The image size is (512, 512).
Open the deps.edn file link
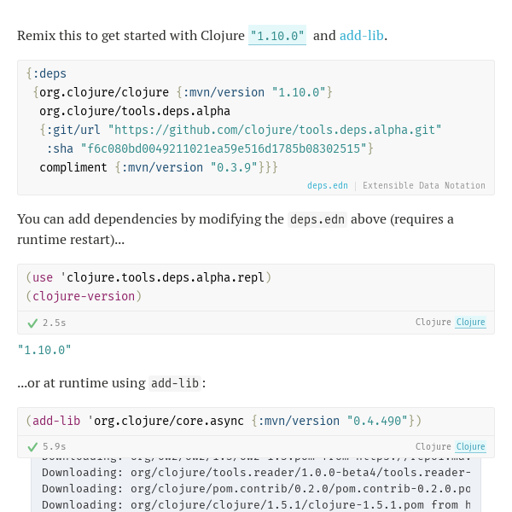[x=327, y=185]
